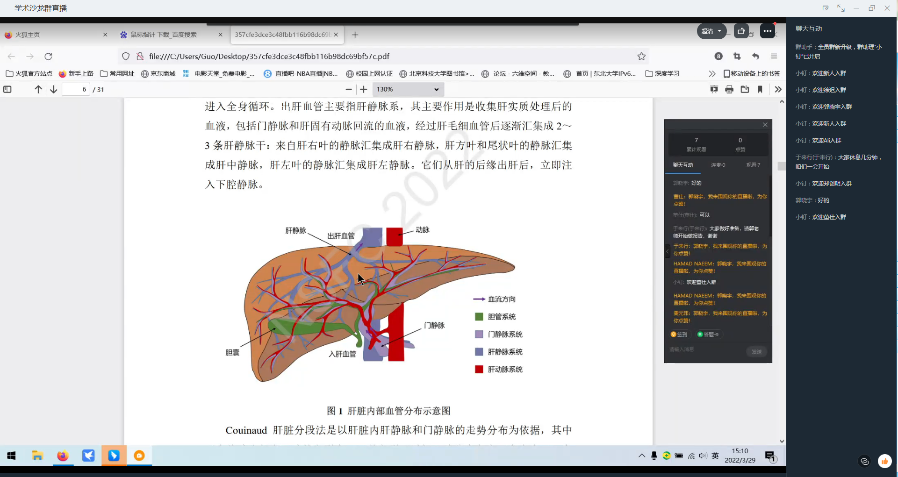Toggle microphone in the system tray

pyautogui.click(x=654, y=456)
